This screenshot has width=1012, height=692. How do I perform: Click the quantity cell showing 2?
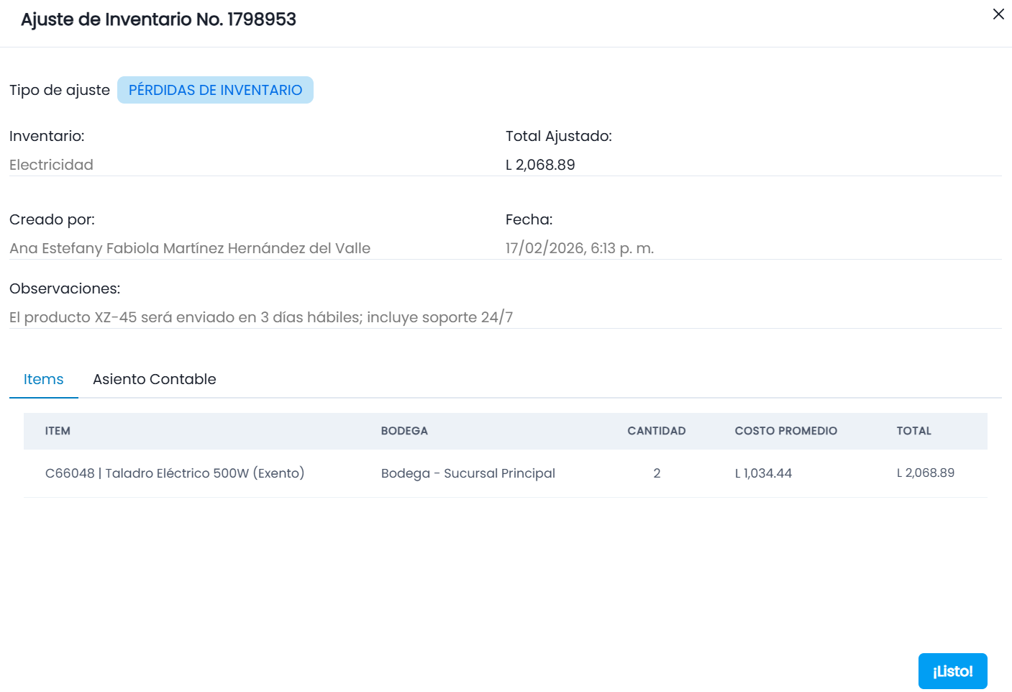(657, 473)
